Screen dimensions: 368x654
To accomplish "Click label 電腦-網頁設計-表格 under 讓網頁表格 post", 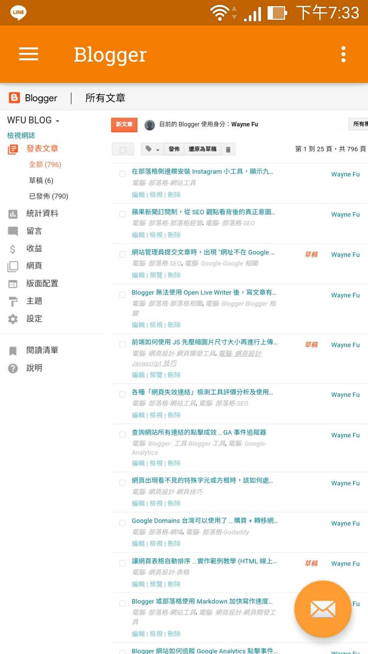I will (x=161, y=572).
